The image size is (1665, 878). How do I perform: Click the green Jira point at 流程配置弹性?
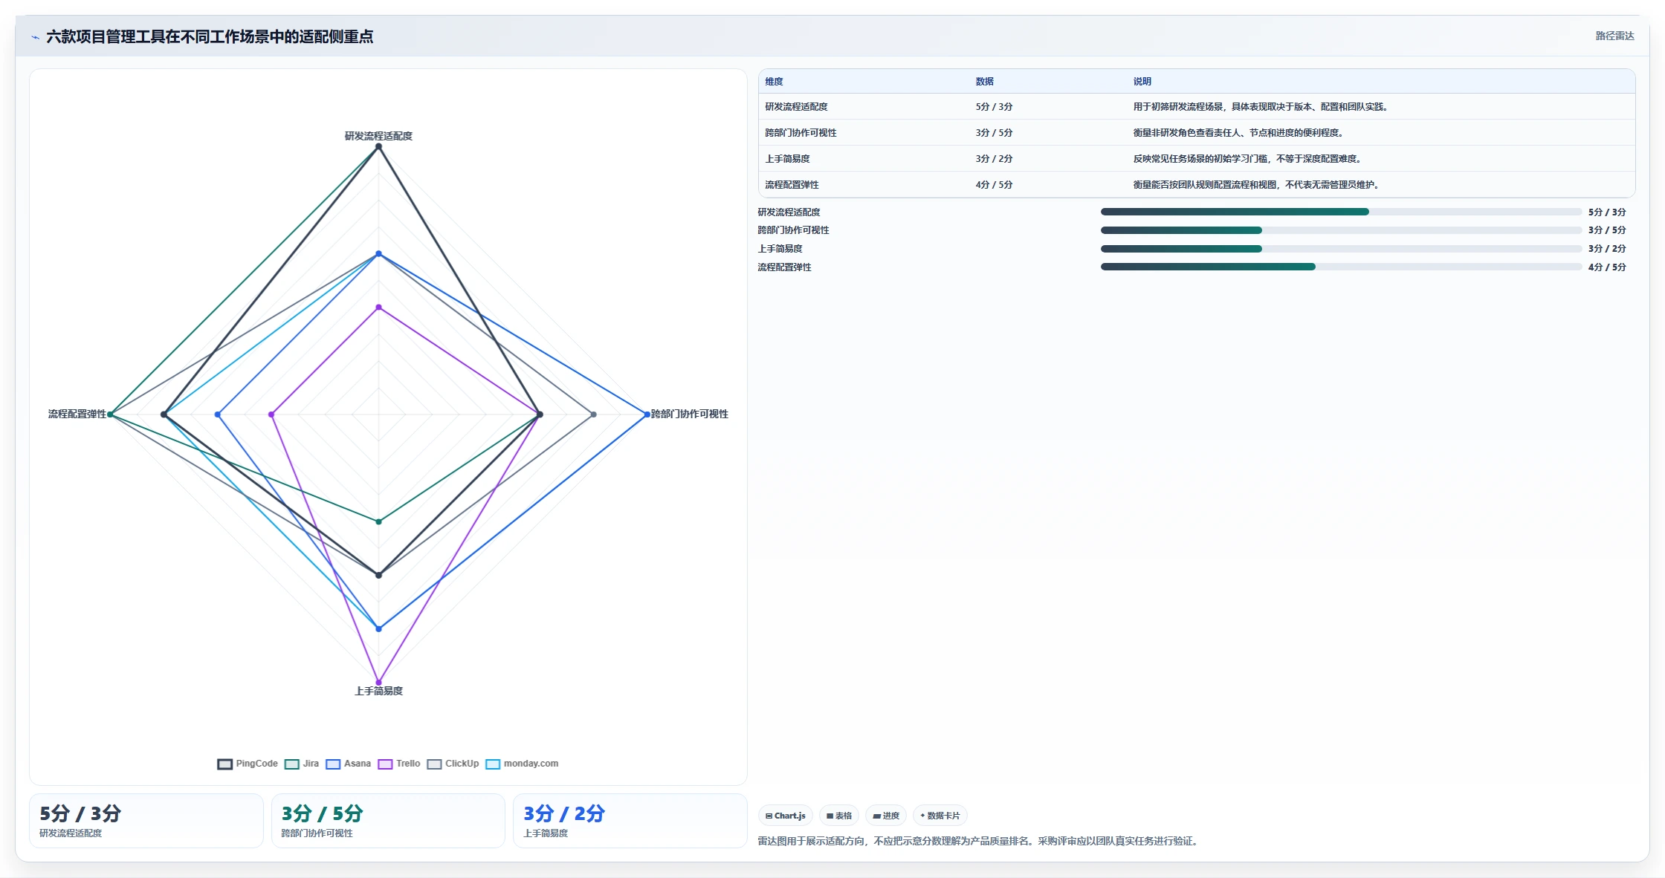click(110, 414)
